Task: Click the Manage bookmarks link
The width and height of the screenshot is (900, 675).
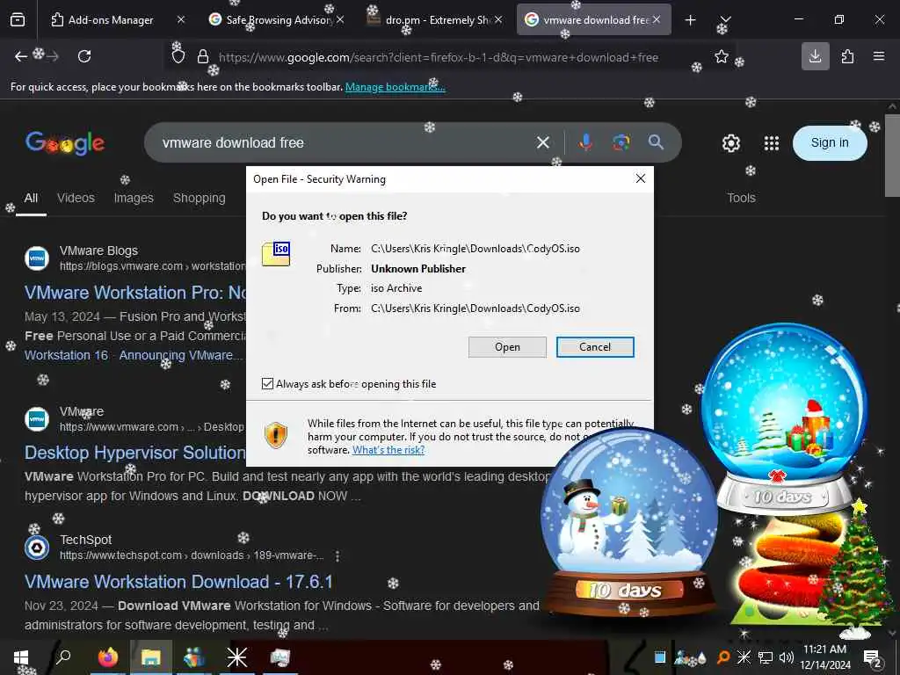Action: 395,87
